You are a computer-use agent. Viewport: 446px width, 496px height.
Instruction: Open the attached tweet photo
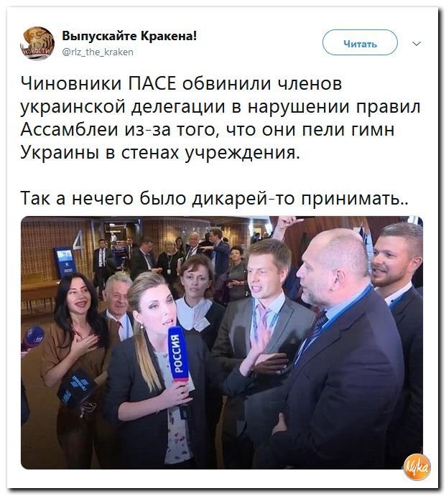222,342
